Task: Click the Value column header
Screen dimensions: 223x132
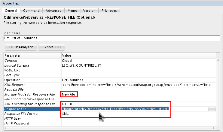Action: point(139,55)
